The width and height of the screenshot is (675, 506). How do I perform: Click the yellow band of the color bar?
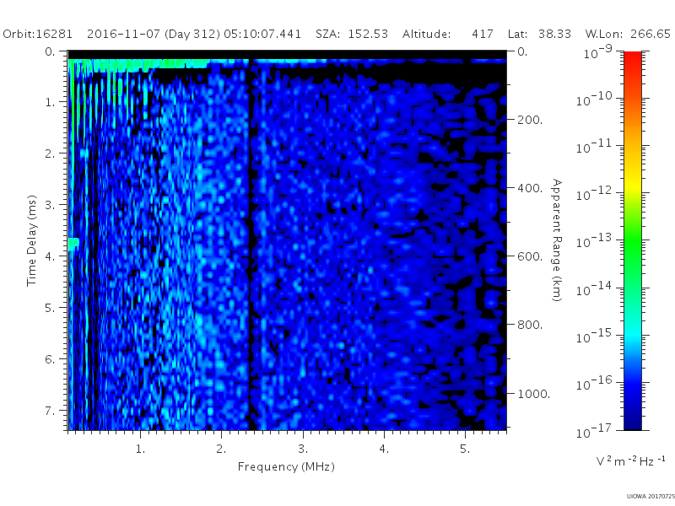coord(633,185)
